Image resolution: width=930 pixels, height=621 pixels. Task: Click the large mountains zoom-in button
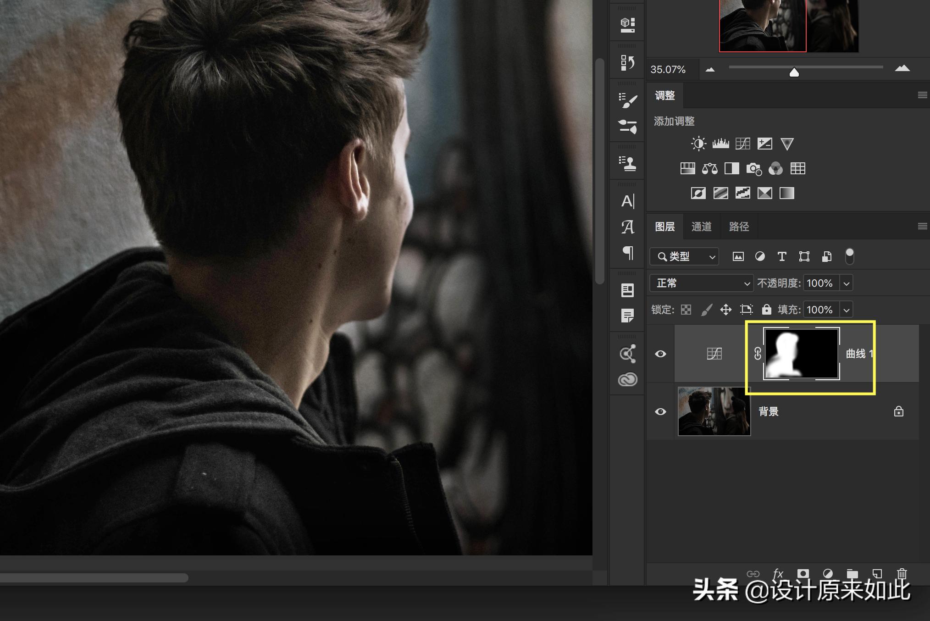pyautogui.click(x=902, y=69)
